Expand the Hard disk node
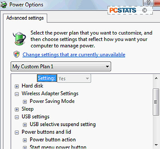The image size is (160, 149). 17,86
